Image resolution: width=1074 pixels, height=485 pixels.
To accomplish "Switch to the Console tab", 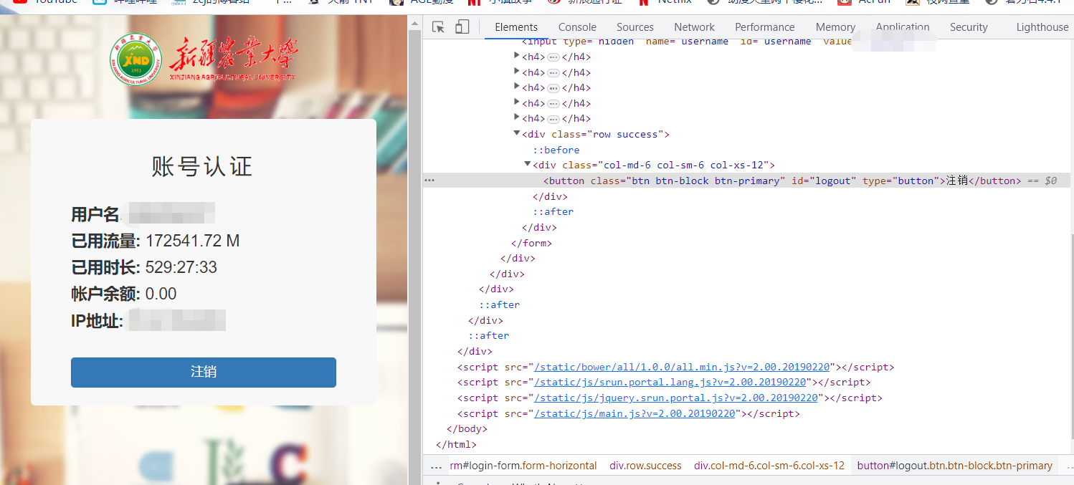I will pos(577,27).
